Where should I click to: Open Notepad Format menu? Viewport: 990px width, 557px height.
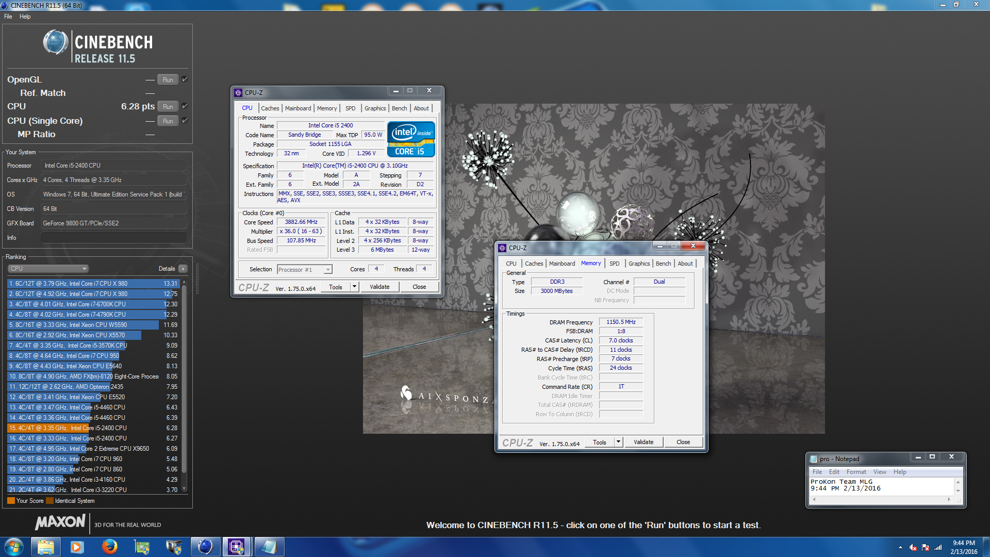856,472
